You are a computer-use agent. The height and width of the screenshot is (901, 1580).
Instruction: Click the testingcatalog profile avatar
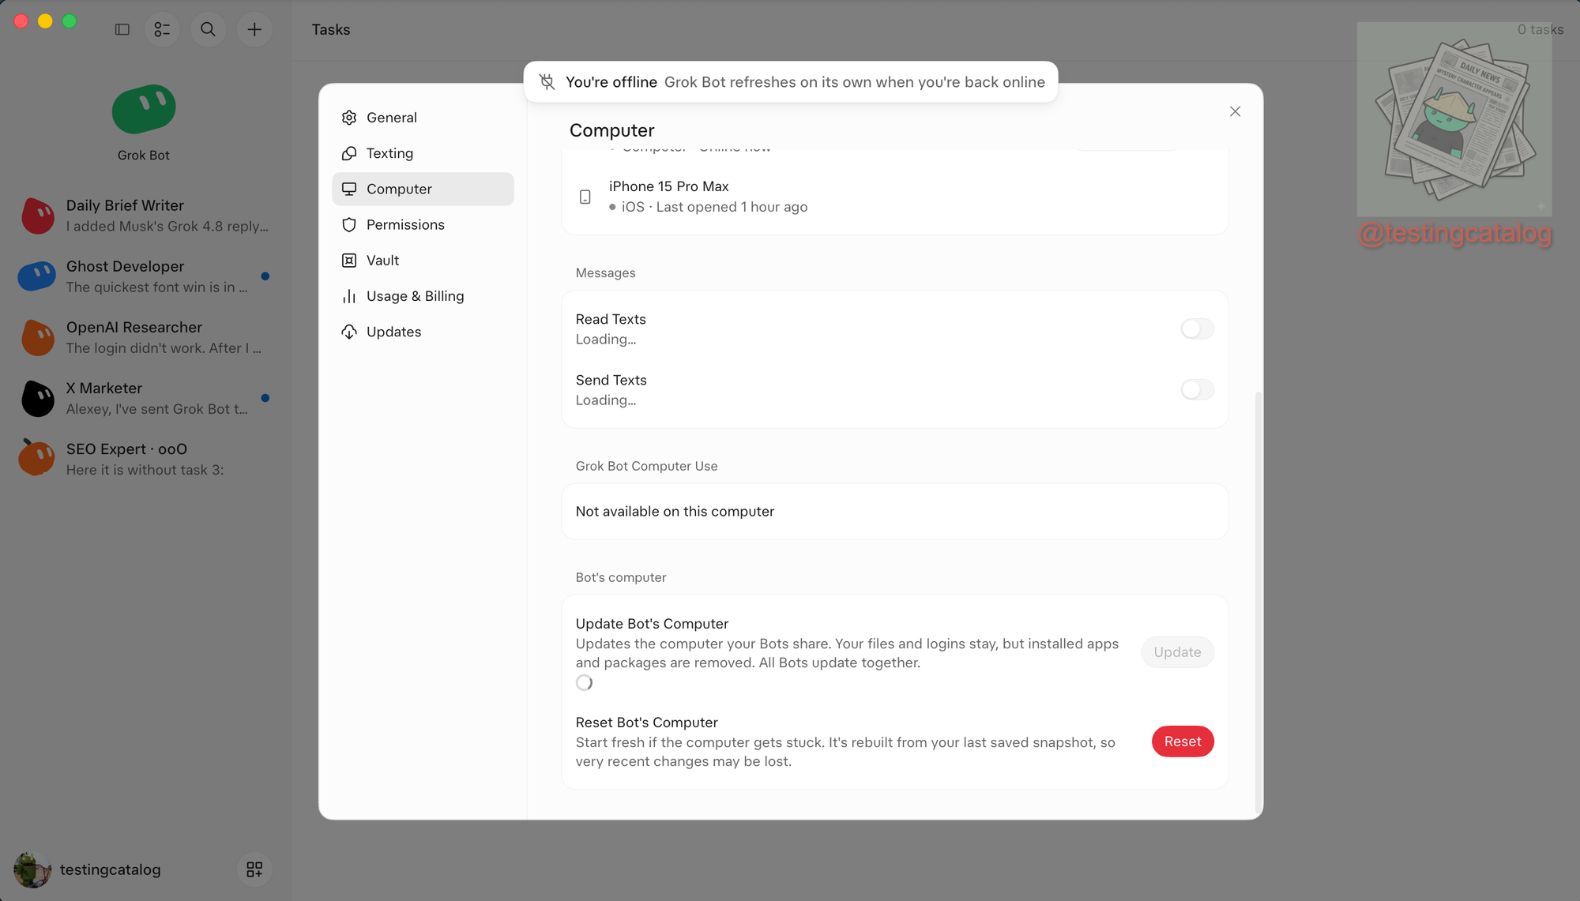pos(32,869)
